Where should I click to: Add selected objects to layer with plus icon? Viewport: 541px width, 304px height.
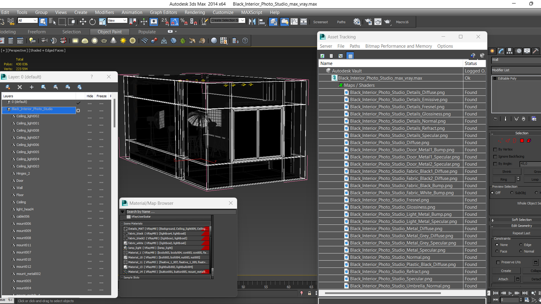(32, 87)
